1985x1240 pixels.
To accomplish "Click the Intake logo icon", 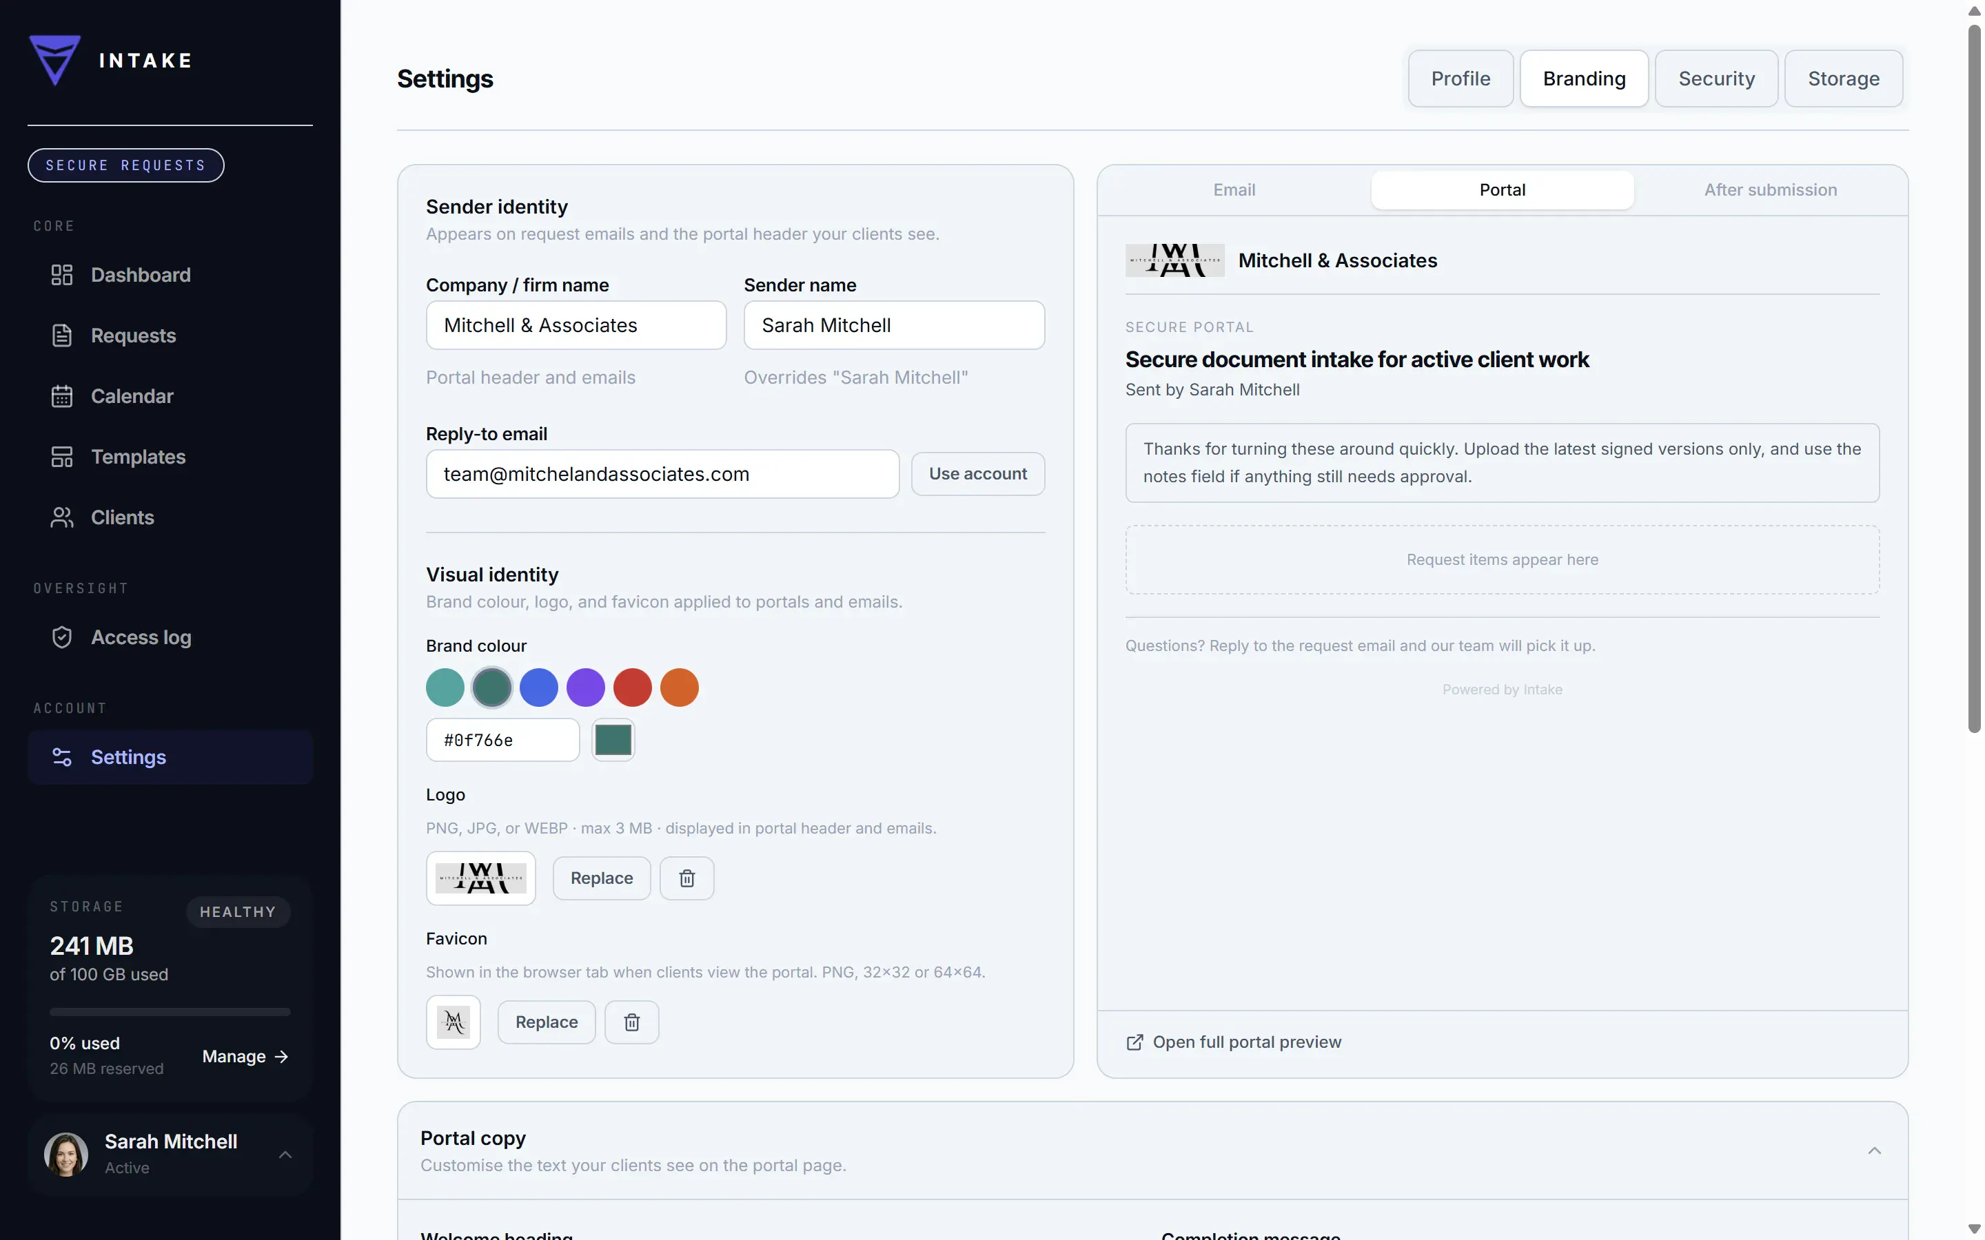I will [55, 60].
